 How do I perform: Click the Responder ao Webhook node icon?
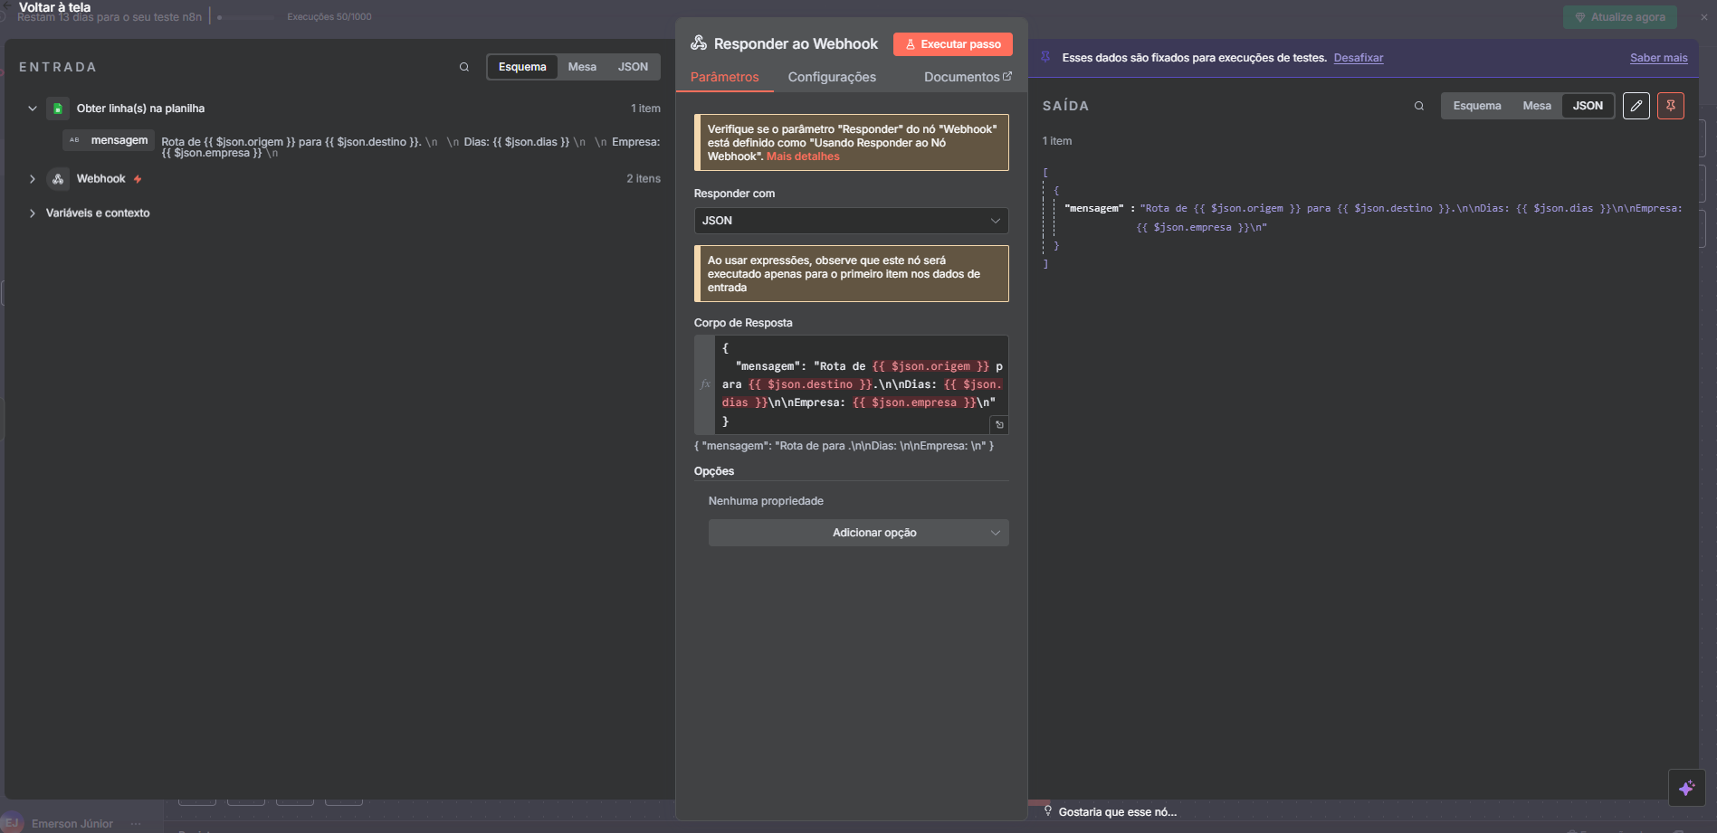(x=699, y=43)
